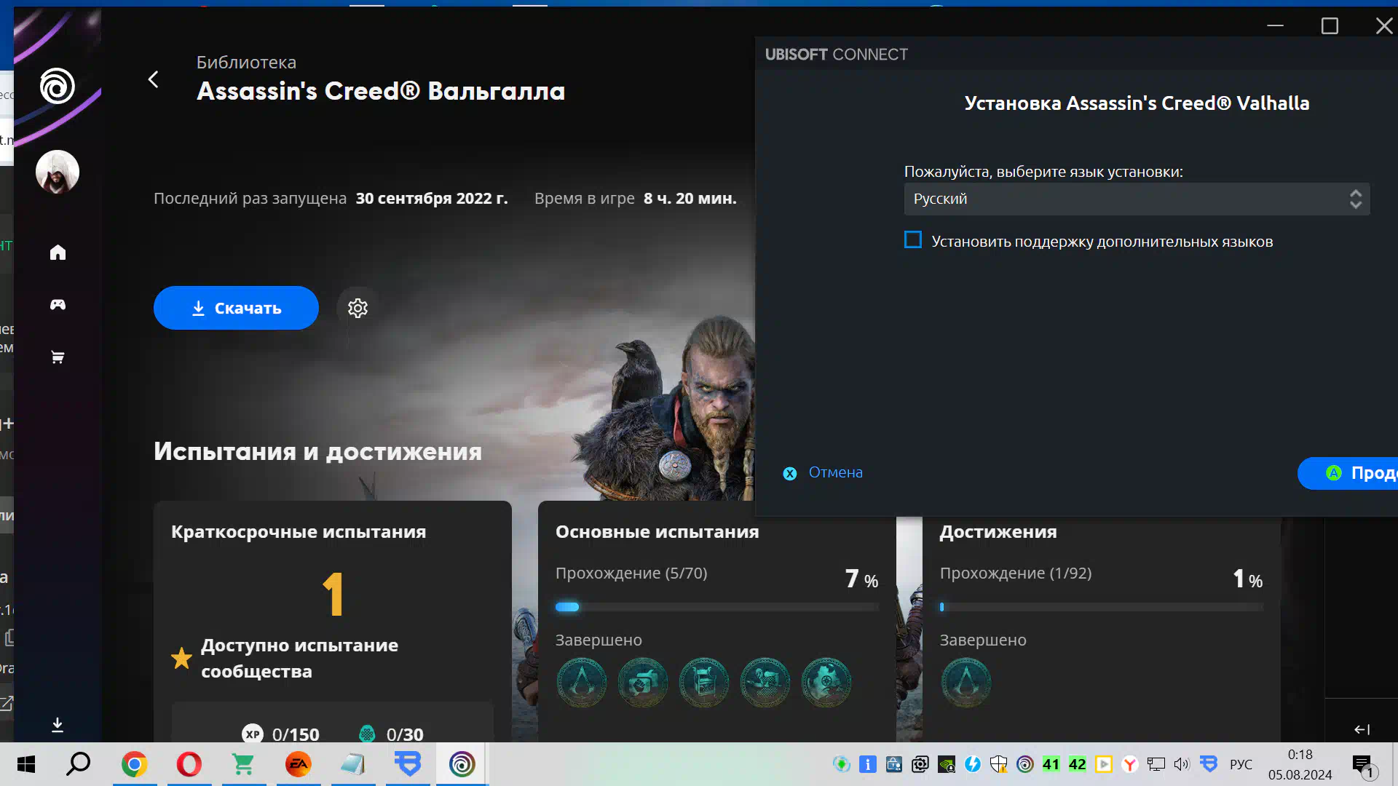Open the Достижения card heading
1398x786 pixels.
click(x=998, y=532)
